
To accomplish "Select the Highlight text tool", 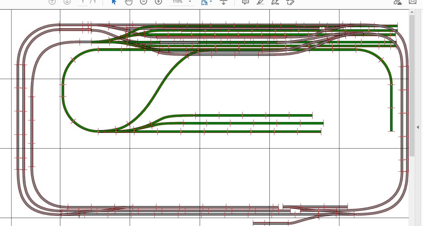I will tap(260, 2).
